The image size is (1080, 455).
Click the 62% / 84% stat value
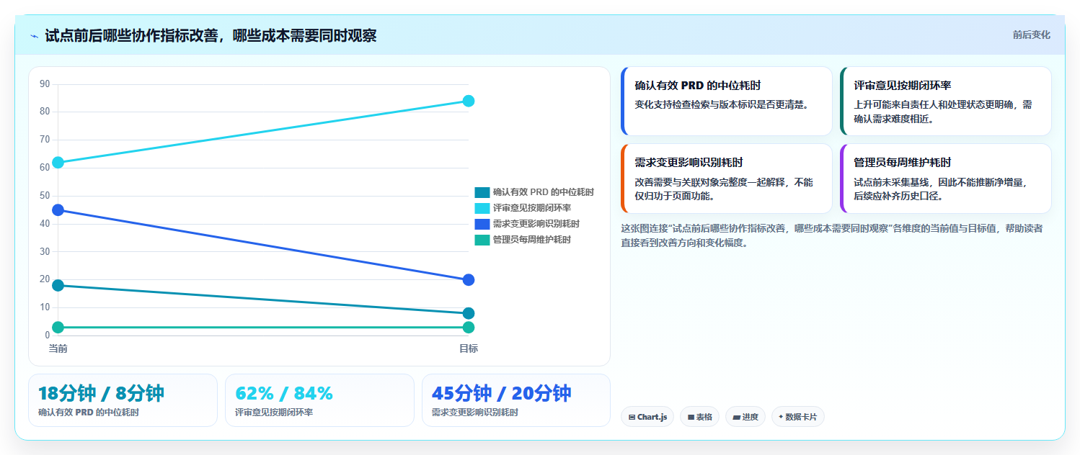[284, 394]
